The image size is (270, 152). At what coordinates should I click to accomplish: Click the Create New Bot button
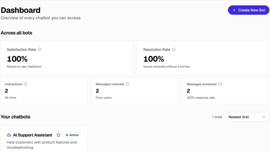point(249,10)
